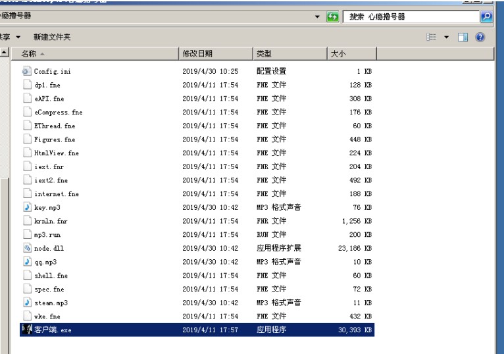Sort by the 修改日期 column header
504x354 pixels.
click(x=216, y=54)
